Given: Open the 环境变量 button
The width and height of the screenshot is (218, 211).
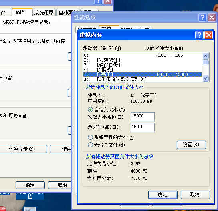Looking at the screenshot, I should [22, 149].
